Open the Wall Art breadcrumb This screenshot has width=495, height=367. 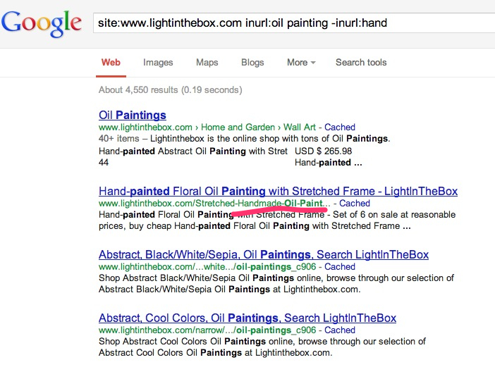click(x=300, y=127)
